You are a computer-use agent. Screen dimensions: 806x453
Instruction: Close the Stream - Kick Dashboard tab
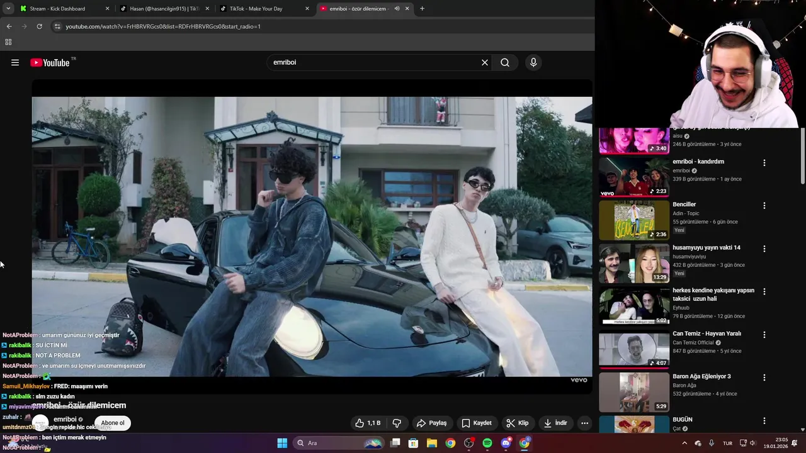(x=107, y=9)
